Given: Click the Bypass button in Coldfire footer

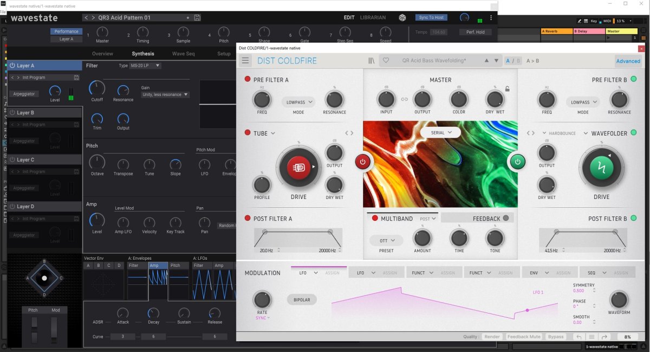Looking at the screenshot, I should coord(556,337).
